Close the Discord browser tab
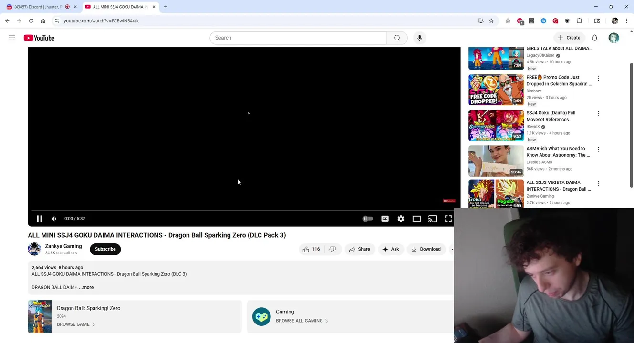Screen dimensions: 634x343 (x=75, y=7)
